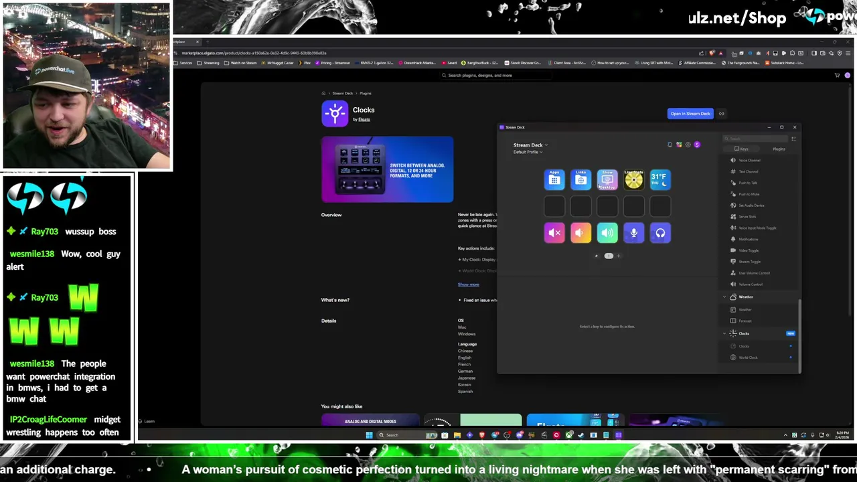Image resolution: width=857 pixels, height=482 pixels.
Task: Open the Watch on Stream bookmark
Action: tap(240, 63)
